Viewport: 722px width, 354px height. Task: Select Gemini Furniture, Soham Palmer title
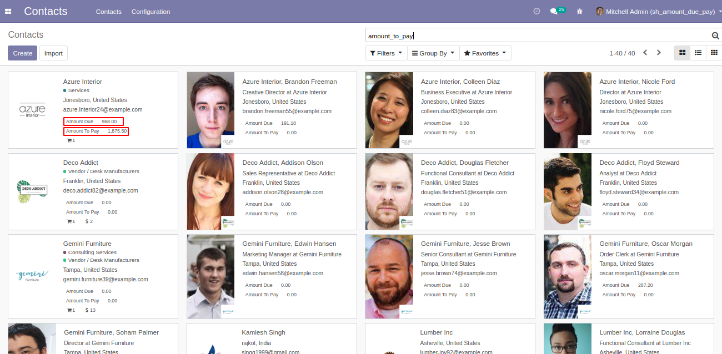click(x=111, y=332)
